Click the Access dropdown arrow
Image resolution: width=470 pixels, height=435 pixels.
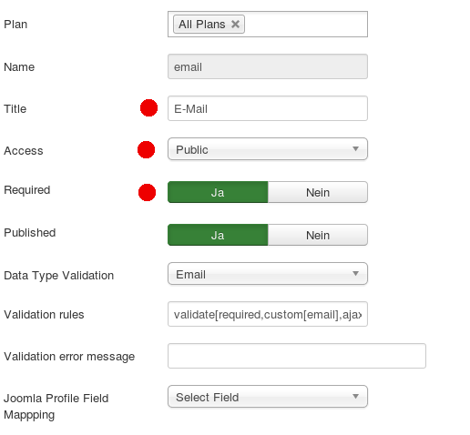355,148
